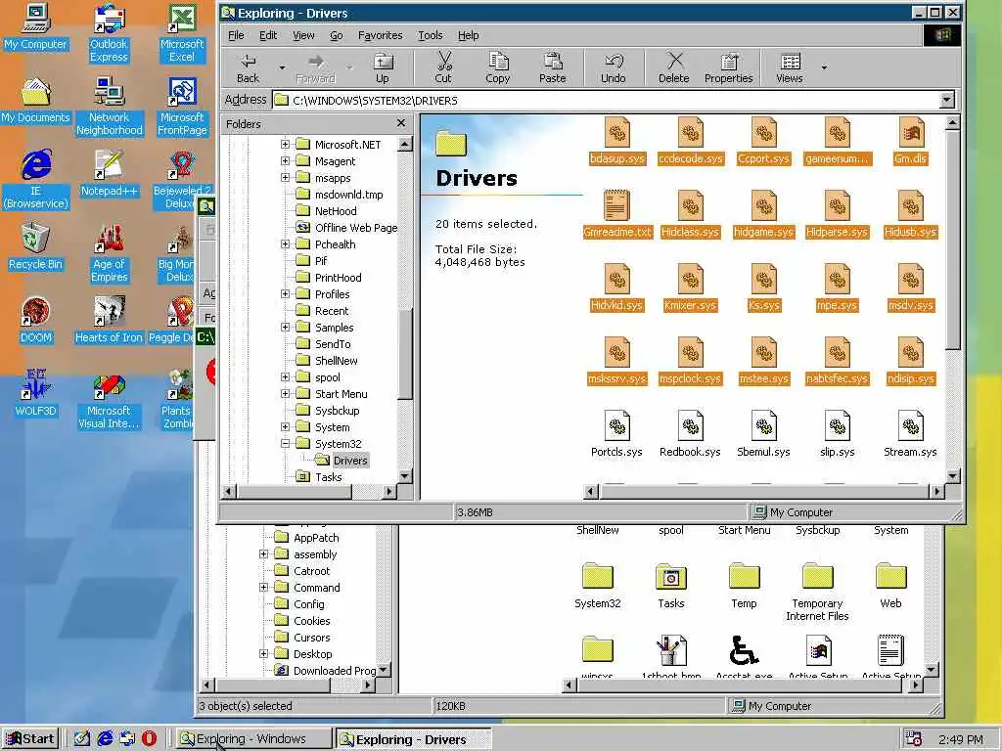The image size is (1002, 751).
Task: Click the My Computer desktop icon
Action: pos(36,27)
